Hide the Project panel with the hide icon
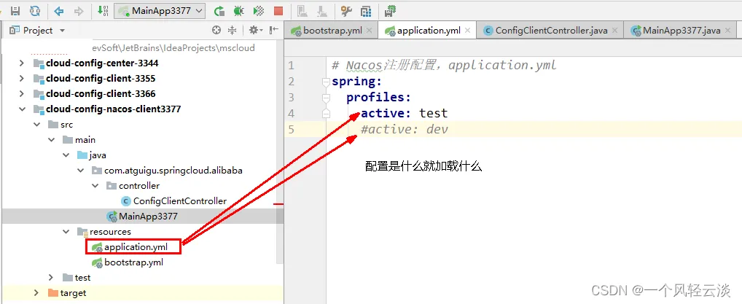The image size is (742, 304). tap(274, 31)
